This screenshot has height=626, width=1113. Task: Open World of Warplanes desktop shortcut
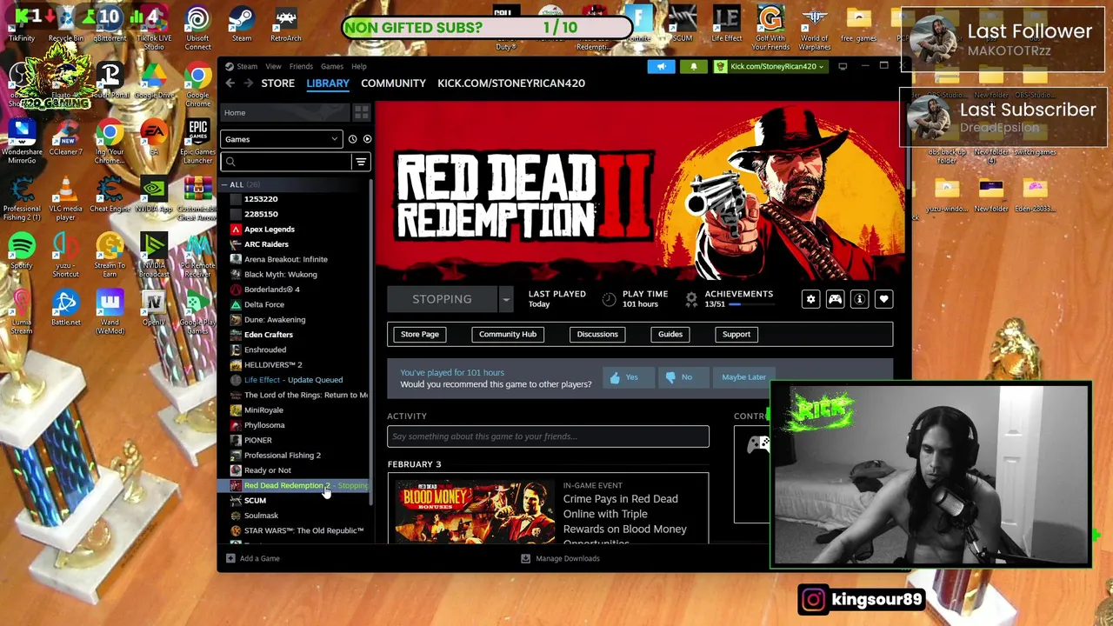coord(815,29)
